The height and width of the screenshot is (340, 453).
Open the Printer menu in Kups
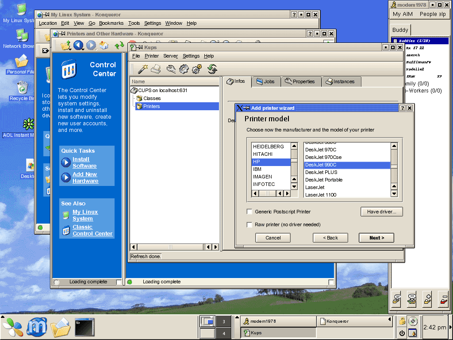click(152, 56)
